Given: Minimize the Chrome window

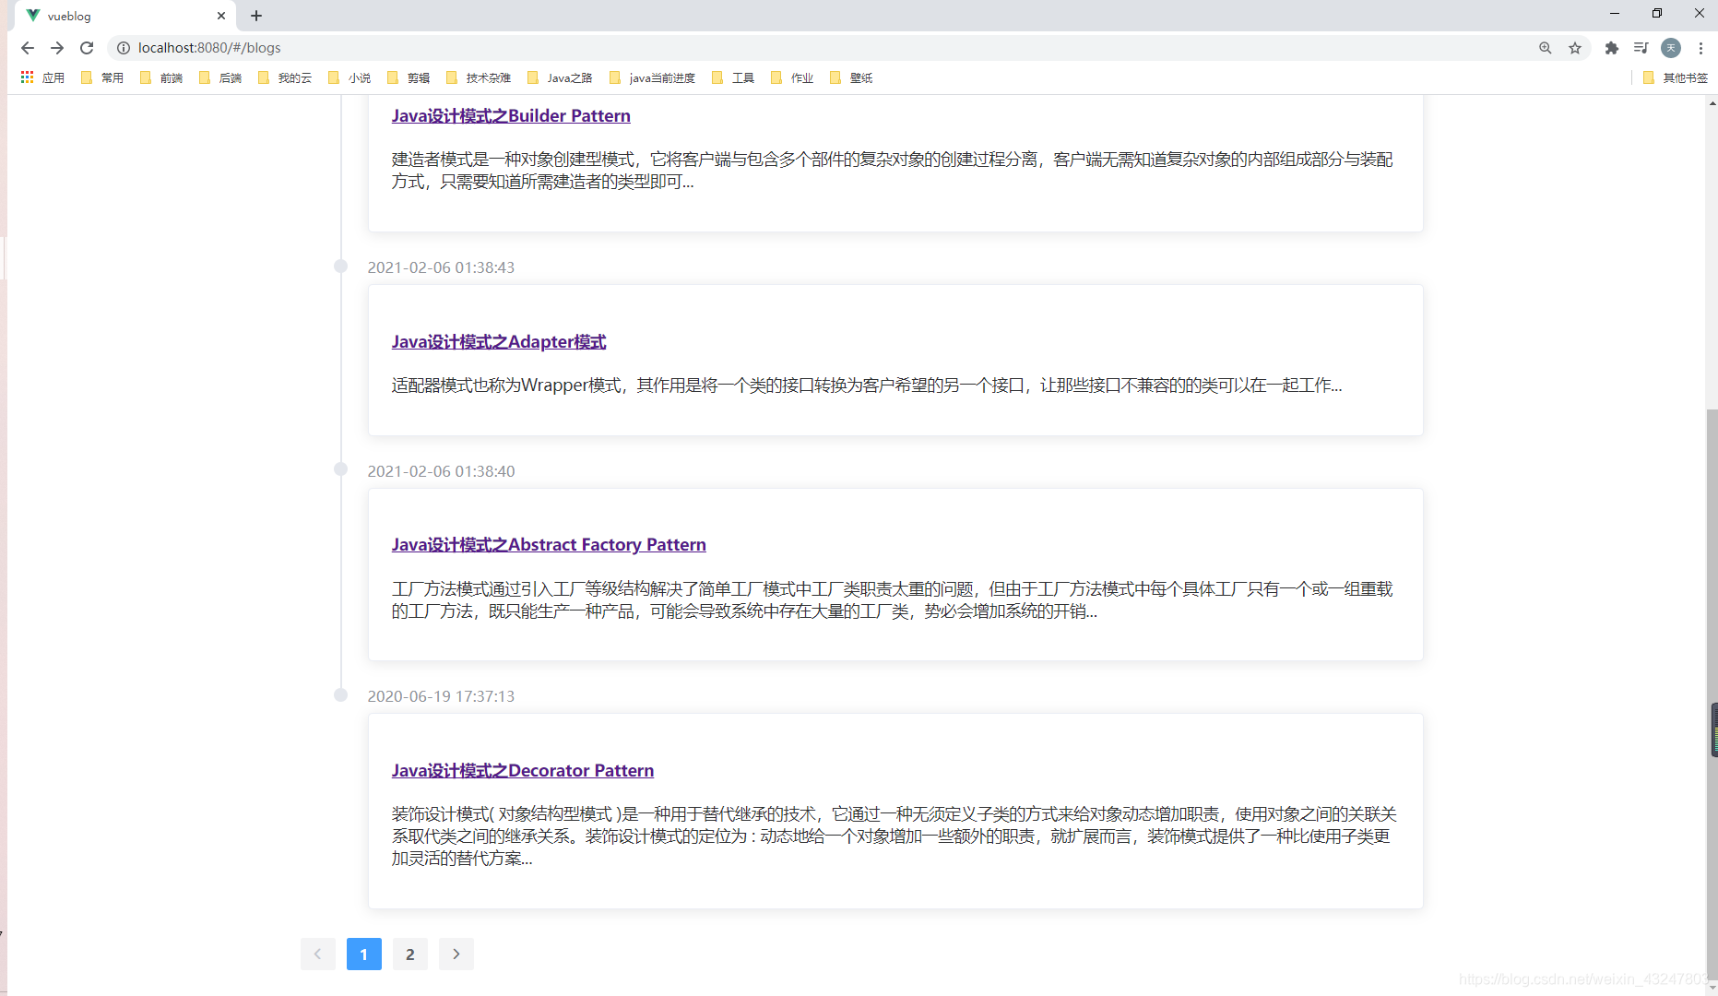Looking at the screenshot, I should (1615, 14).
